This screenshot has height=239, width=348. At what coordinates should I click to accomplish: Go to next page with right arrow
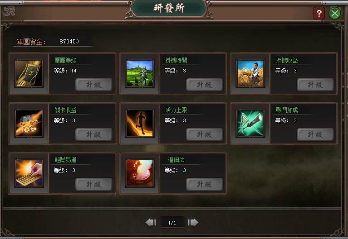pyautogui.click(x=193, y=222)
